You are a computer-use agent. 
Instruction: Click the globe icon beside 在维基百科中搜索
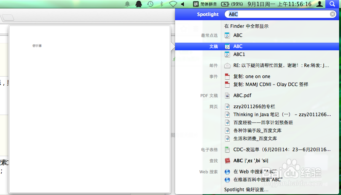[x=227, y=180]
